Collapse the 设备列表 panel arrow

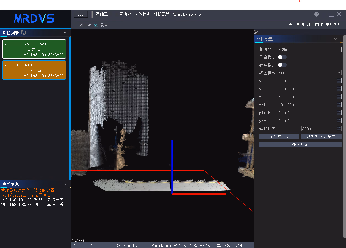click(65, 33)
